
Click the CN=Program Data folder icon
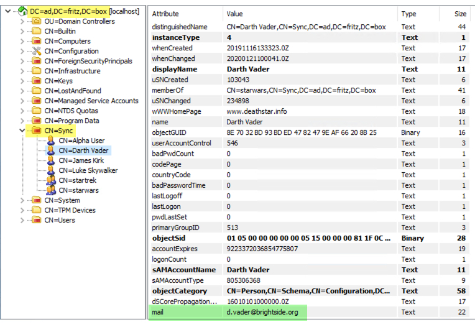click(36, 121)
